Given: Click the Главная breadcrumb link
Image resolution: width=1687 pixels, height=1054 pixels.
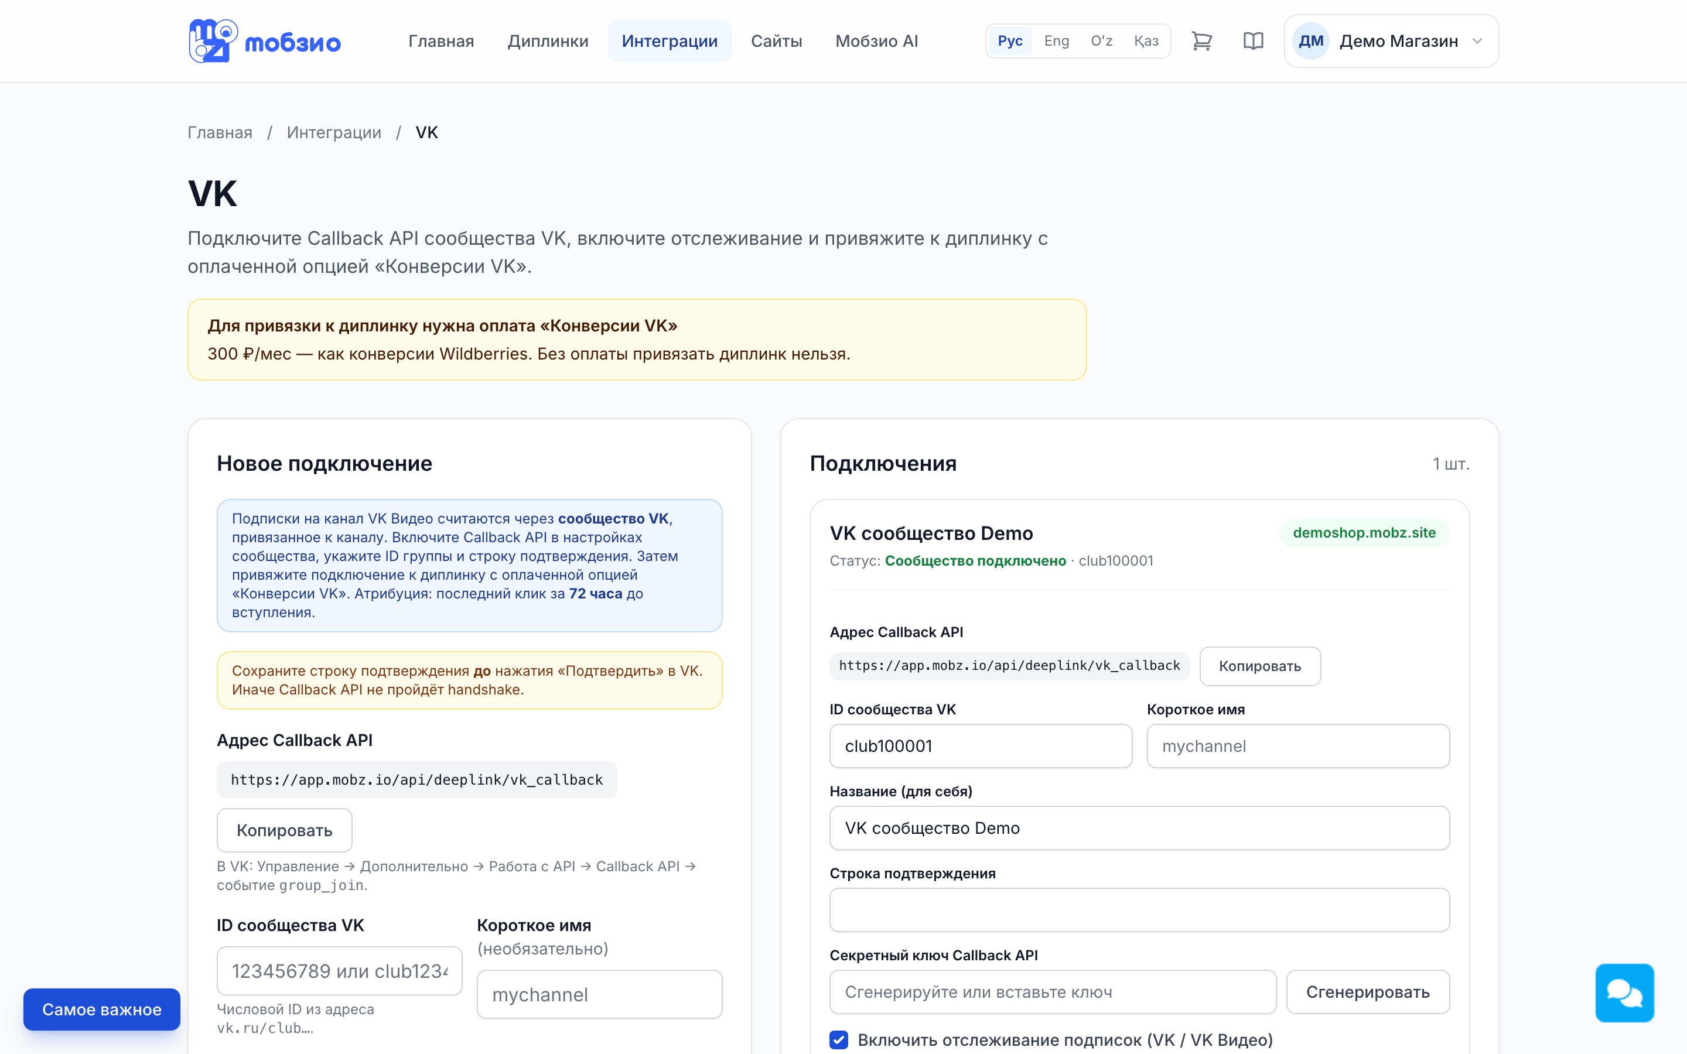Looking at the screenshot, I should pos(220,132).
